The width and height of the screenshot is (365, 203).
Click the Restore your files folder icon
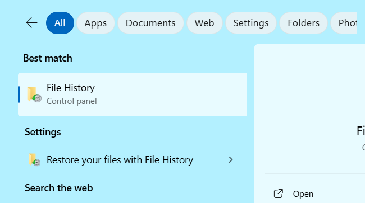(34, 160)
